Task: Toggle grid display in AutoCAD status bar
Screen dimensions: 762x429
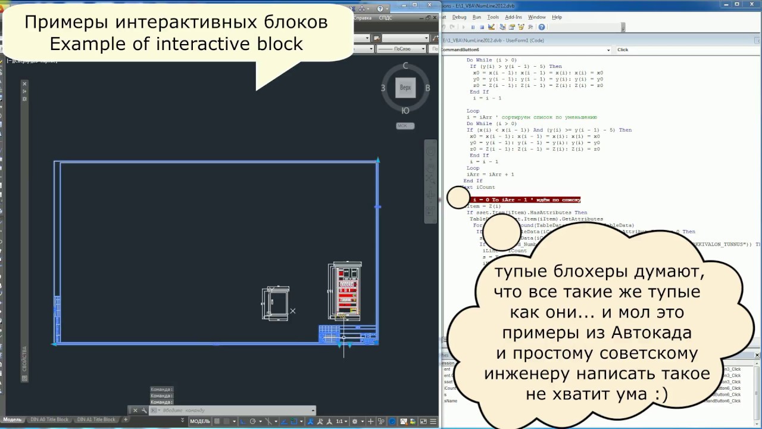Action: pyautogui.click(x=217, y=421)
